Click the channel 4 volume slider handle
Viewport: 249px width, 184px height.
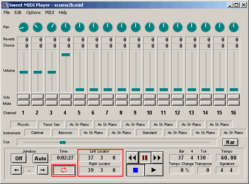66,54
